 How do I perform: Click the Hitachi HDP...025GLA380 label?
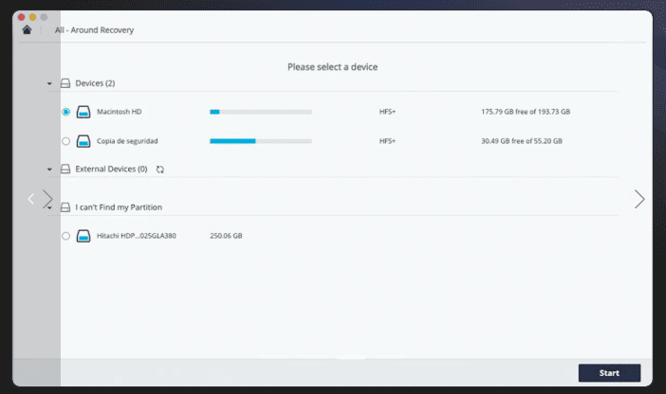137,236
